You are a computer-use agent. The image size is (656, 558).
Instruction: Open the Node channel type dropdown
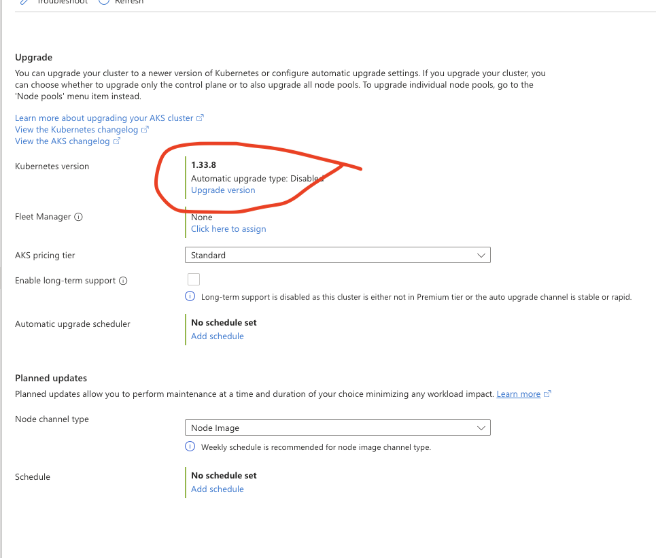coord(338,428)
